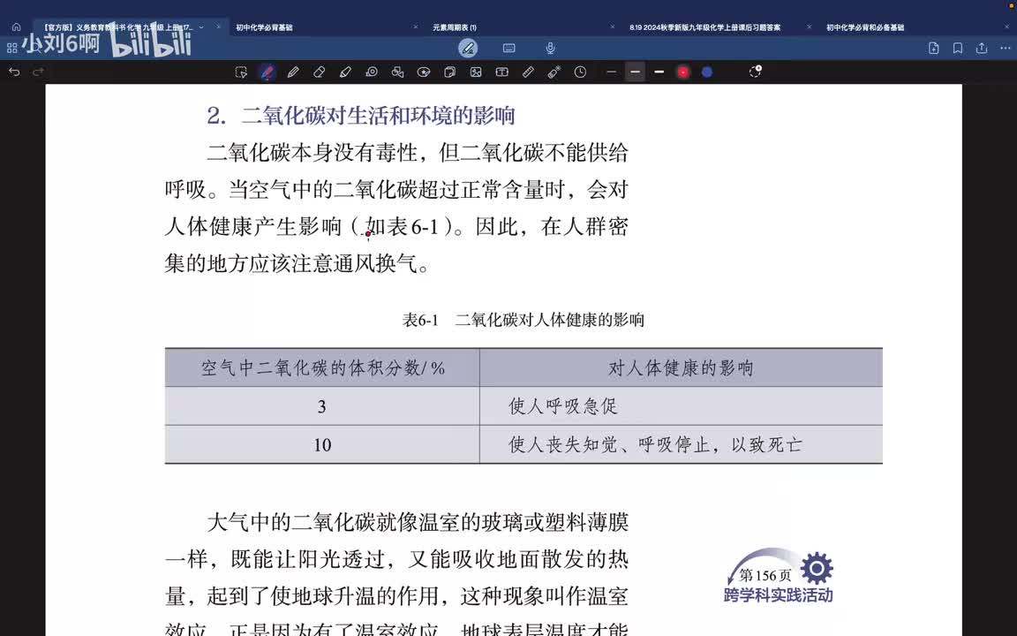
Task: Close the 元素周期表 (1) tab
Action: point(613,27)
